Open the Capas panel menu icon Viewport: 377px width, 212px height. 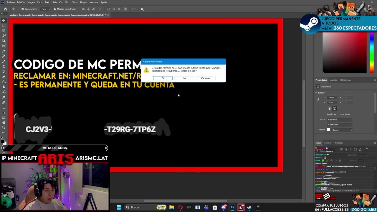click(x=375, y=143)
